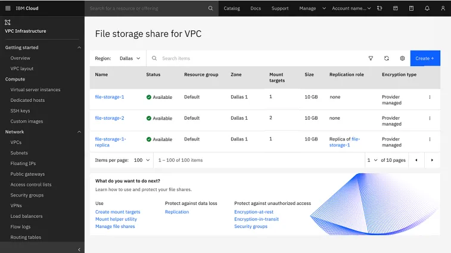
Task: Open table settings gear icon
Action: [x=403, y=58]
